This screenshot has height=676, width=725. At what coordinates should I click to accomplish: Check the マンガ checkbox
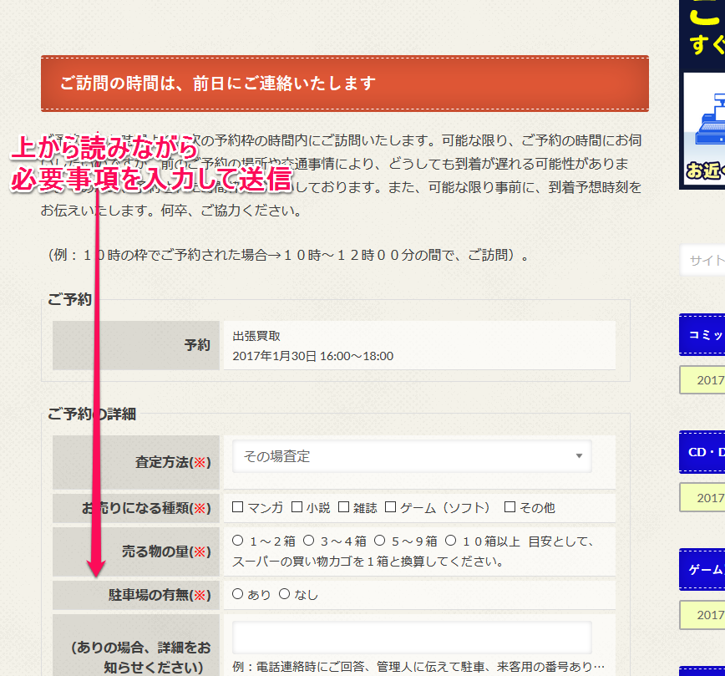click(x=238, y=507)
